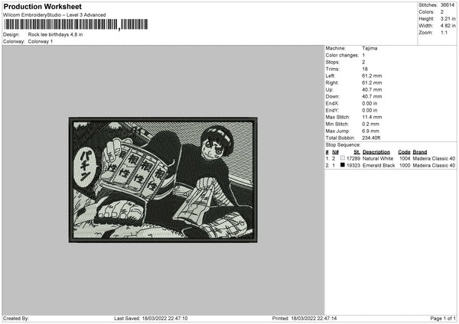Viewport: 459px width, 324px height.
Task: Click the Natural White color swatch
Action: pos(343,158)
